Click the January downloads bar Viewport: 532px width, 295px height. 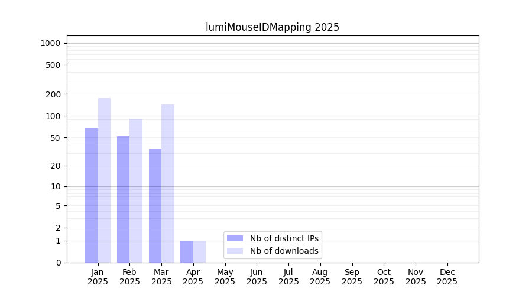(x=104, y=181)
